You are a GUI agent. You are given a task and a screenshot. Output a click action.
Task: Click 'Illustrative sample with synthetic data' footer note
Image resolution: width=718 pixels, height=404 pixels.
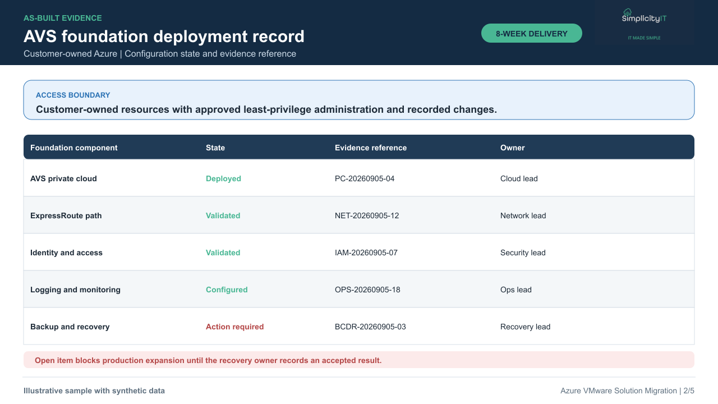click(94, 391)
